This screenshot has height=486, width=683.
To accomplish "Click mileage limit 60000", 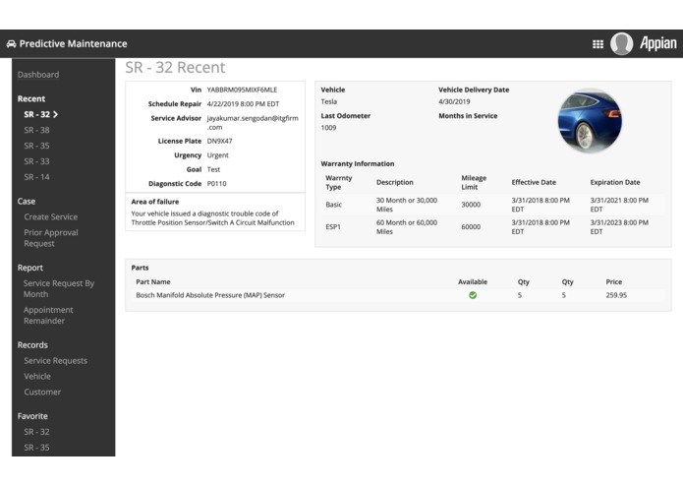I will (471, 227).
